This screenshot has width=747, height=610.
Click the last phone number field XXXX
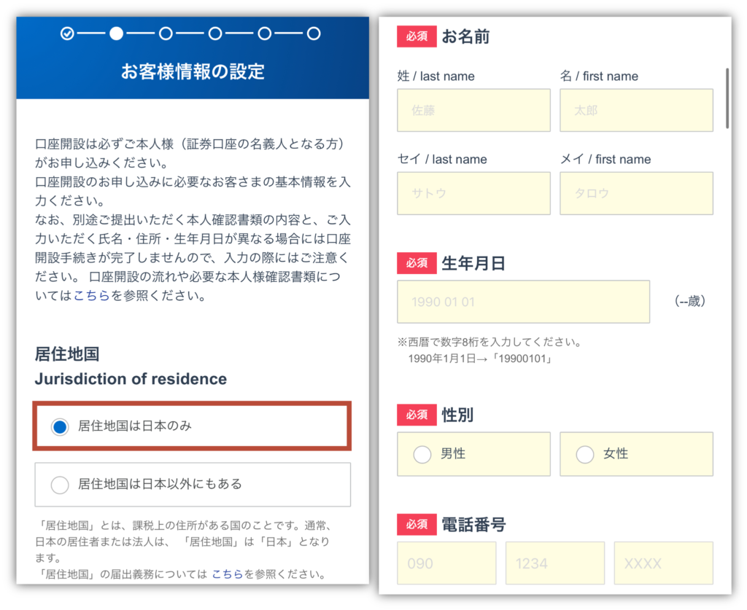click(x=663, y=563)
